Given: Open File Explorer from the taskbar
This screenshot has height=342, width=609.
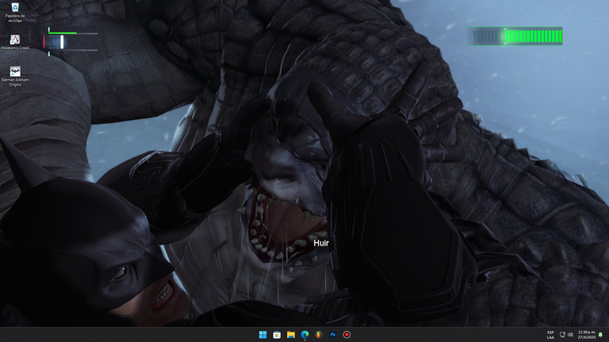Looking at the screenshot, I should tap(291, 335).
